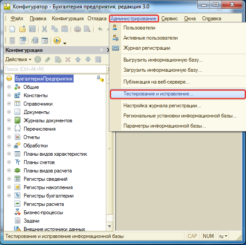
Task: Select Бизнес-процессы in the tree
Action: click(x=43, y=212)
